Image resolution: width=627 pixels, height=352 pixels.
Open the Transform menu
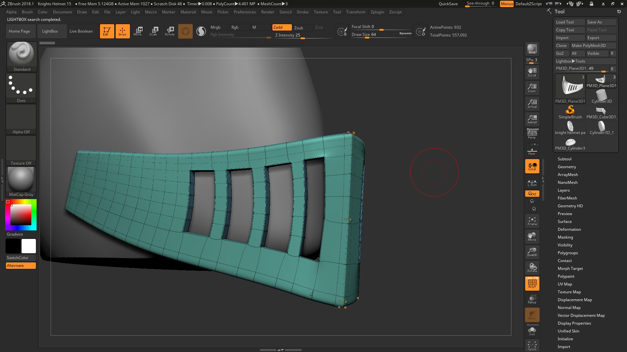(356, 12)
